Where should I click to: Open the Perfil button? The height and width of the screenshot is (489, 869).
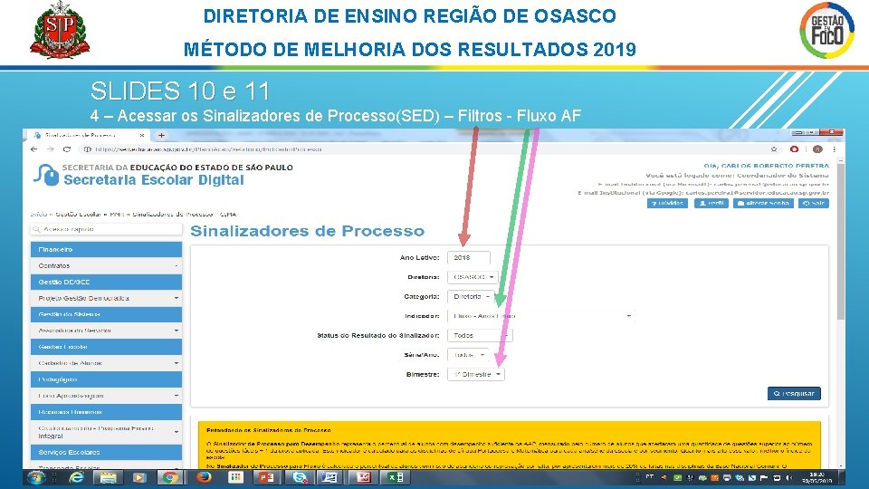coord(711,204)
